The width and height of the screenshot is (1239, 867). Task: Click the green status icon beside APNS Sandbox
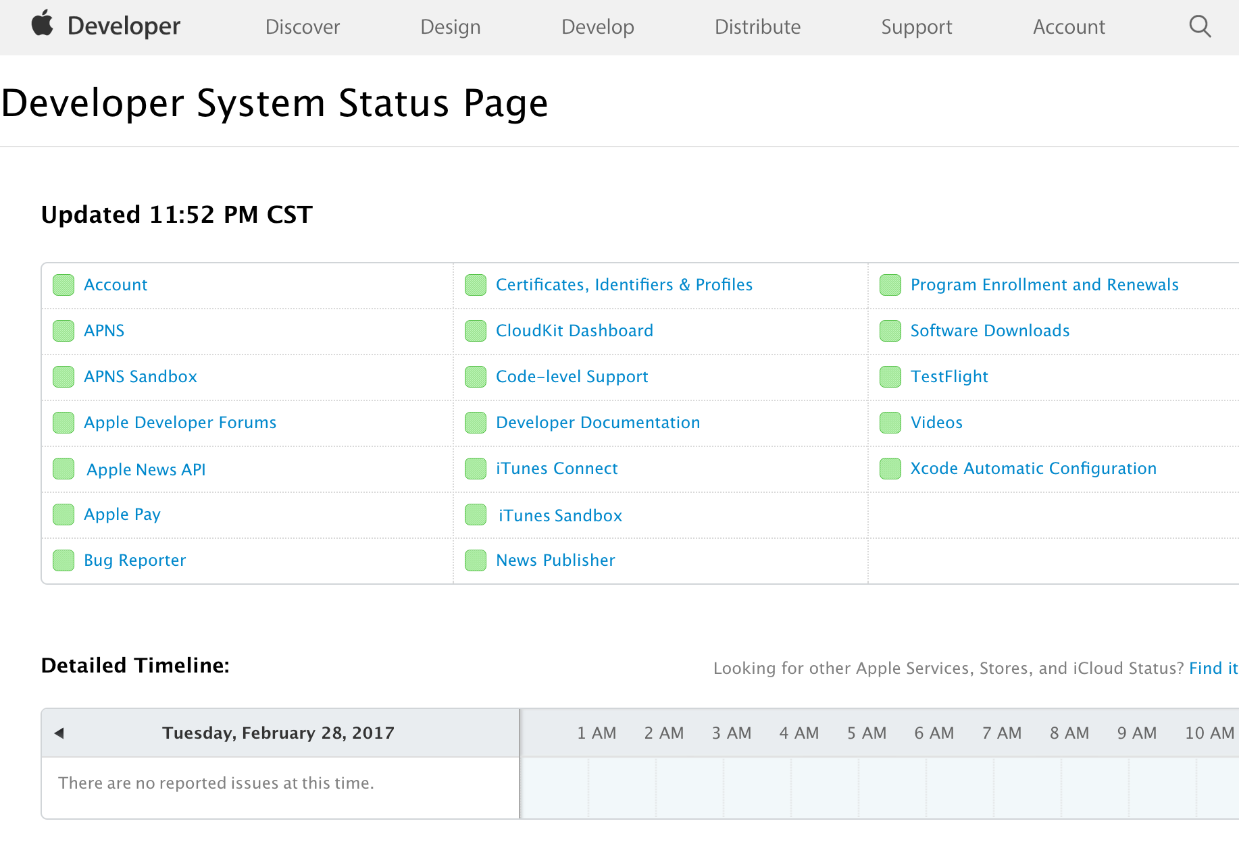64,377
